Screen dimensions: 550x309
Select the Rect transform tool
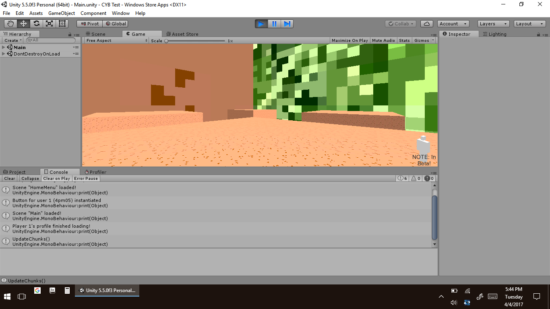click(62, 24)
